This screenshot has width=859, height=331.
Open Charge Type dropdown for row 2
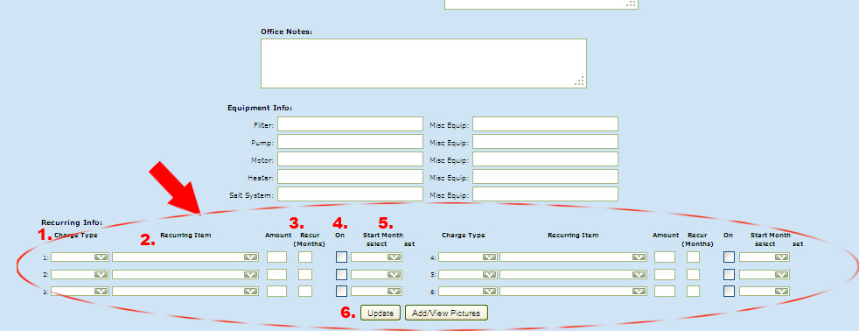(x=80, y=275)
